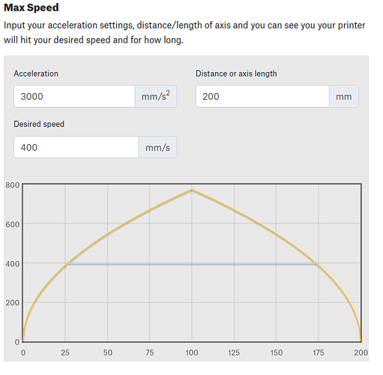Click the Acceleration input field showing 3000
This screenshot has height=375, width=383.
click(74, 97)
